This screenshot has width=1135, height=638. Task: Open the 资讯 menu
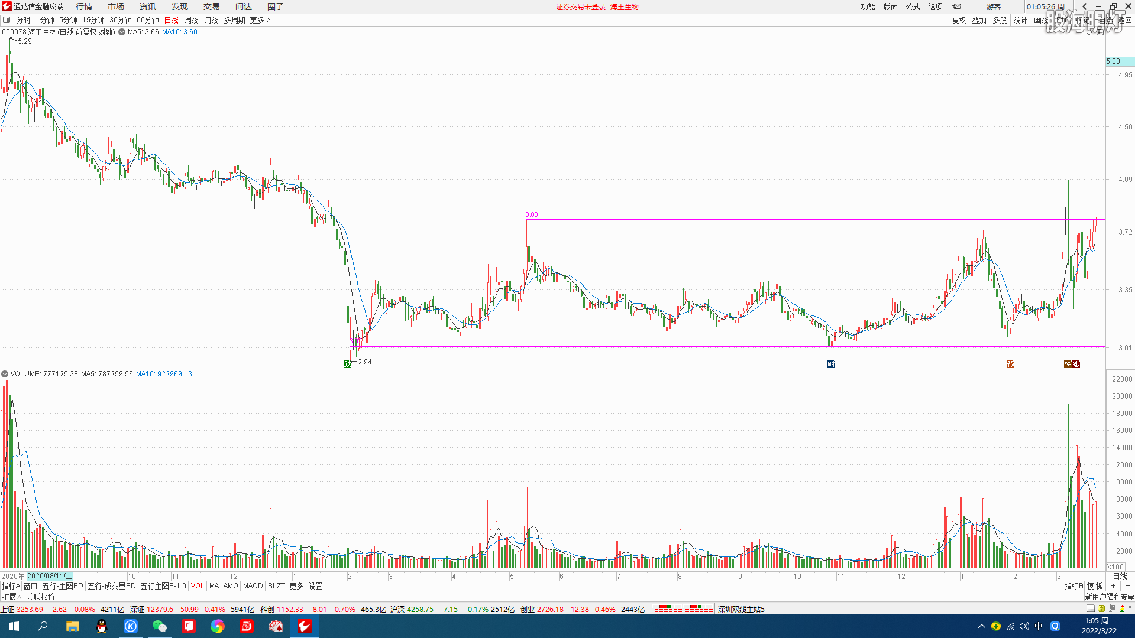pyautogui.click(x=148, y=6)
